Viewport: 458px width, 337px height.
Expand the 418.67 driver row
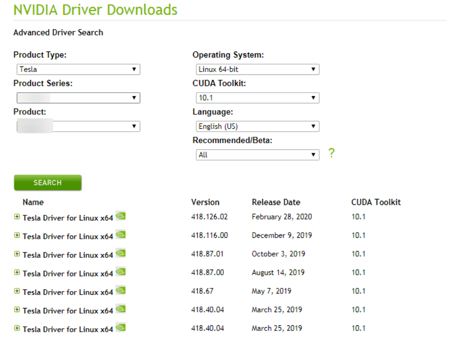(x=17, y=291)
